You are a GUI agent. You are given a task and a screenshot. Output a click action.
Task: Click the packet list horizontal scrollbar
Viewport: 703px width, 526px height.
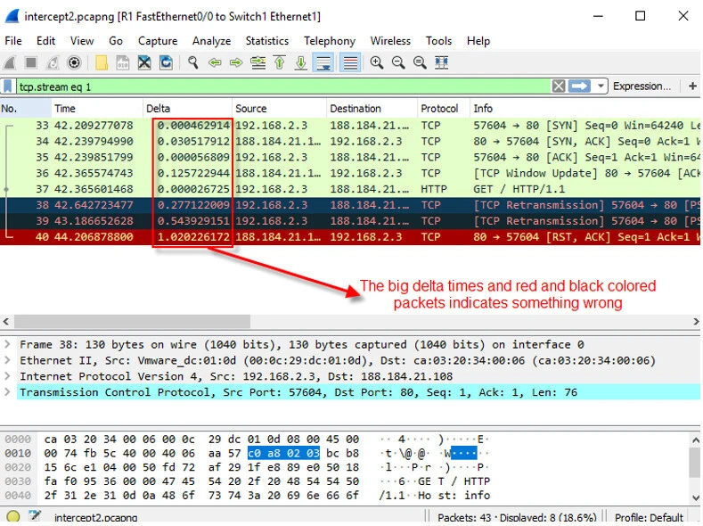tap(347, 321)
